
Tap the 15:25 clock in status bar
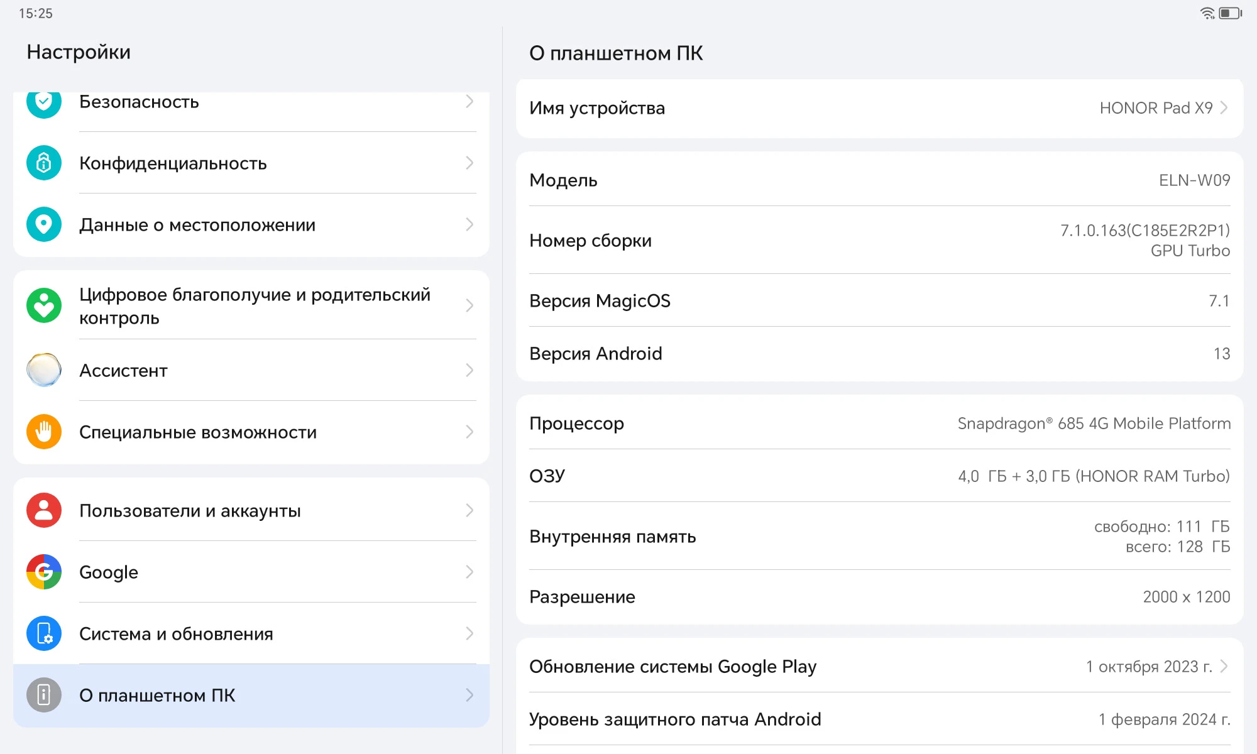coord(36,13)
